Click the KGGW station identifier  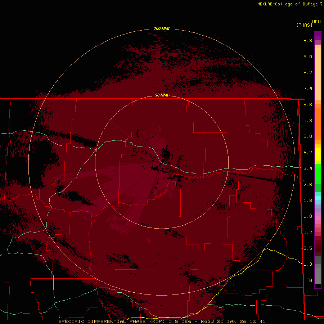pyautogui.click(x=208, y=321)
